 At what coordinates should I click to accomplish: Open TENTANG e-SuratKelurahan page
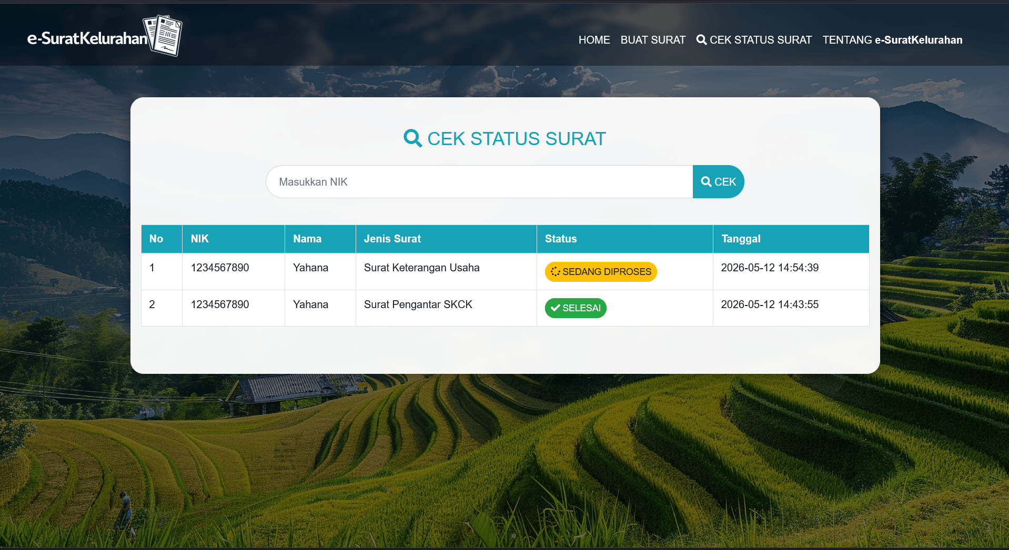pos(892,40)
